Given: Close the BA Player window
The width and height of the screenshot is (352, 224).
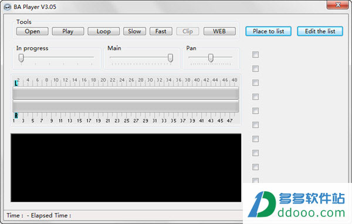Looking at the screenshot, I should 338,5.
